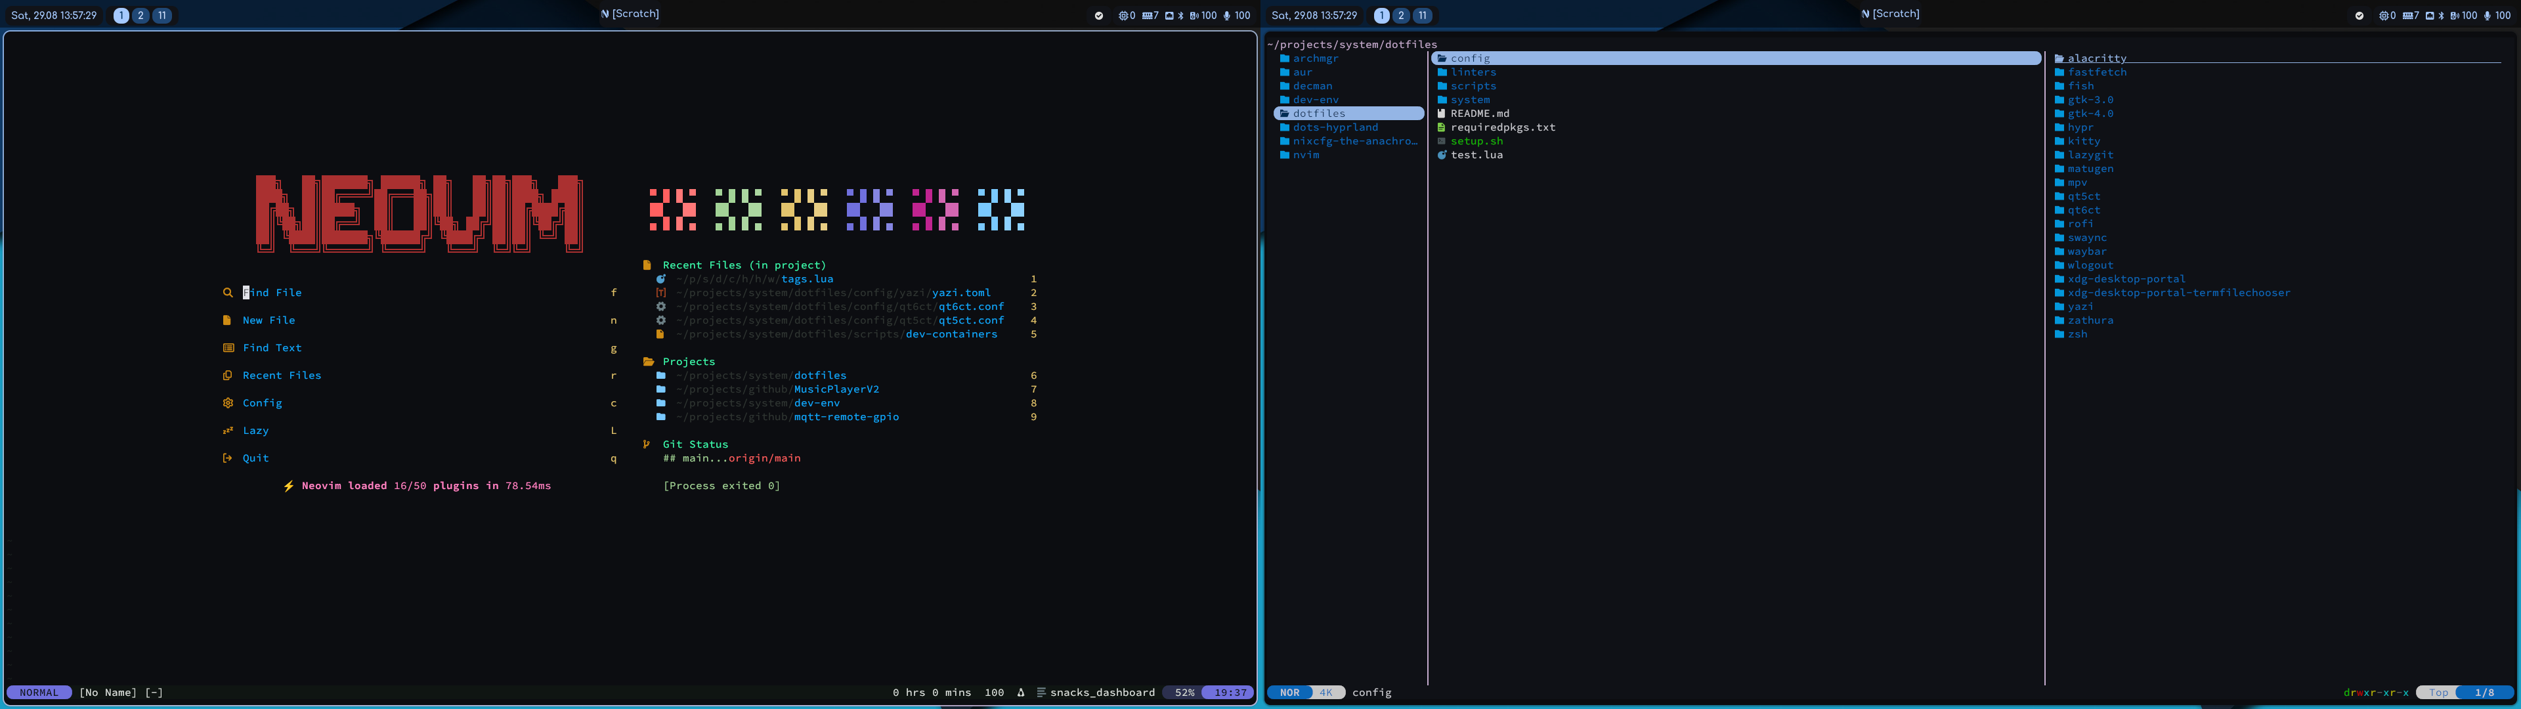Select workspace 1 on right monitor bar
The height and width of the screenshot is (709, 2521).
coord(1382,16)
